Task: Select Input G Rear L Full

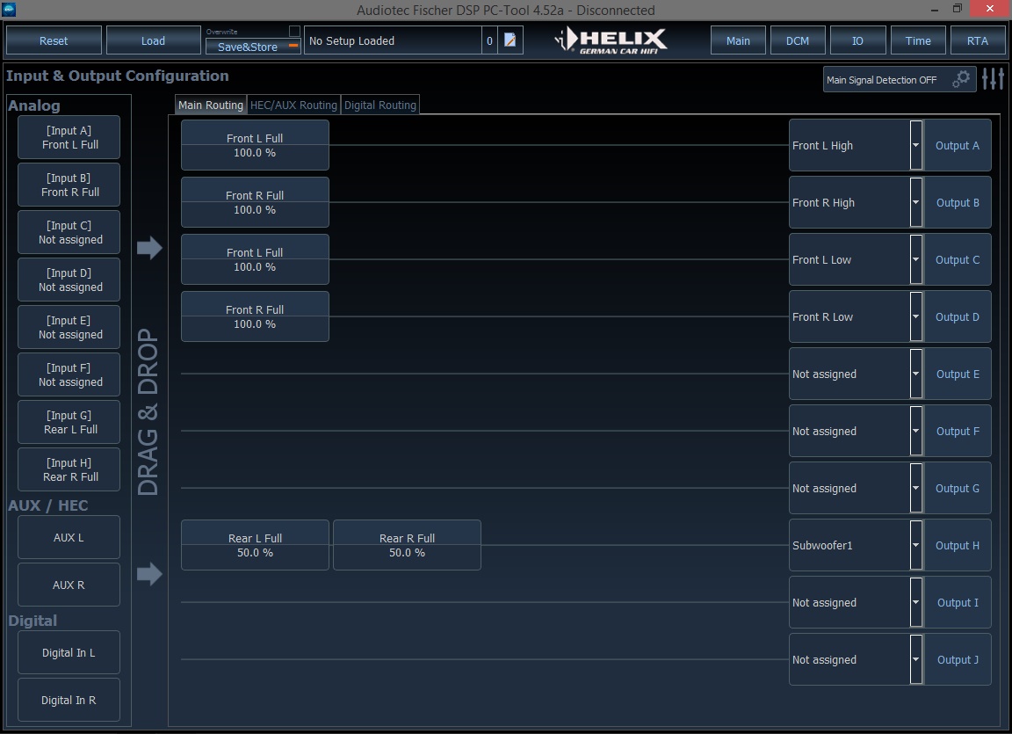Action: point(69,422)
